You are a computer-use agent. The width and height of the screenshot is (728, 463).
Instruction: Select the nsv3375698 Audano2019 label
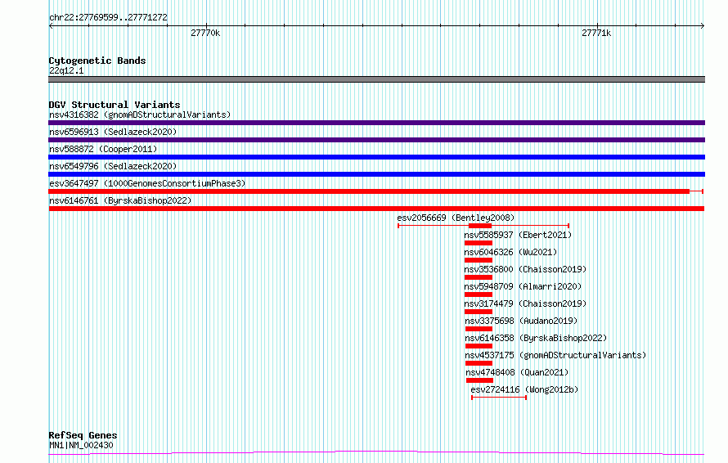(x=521, y=321)
